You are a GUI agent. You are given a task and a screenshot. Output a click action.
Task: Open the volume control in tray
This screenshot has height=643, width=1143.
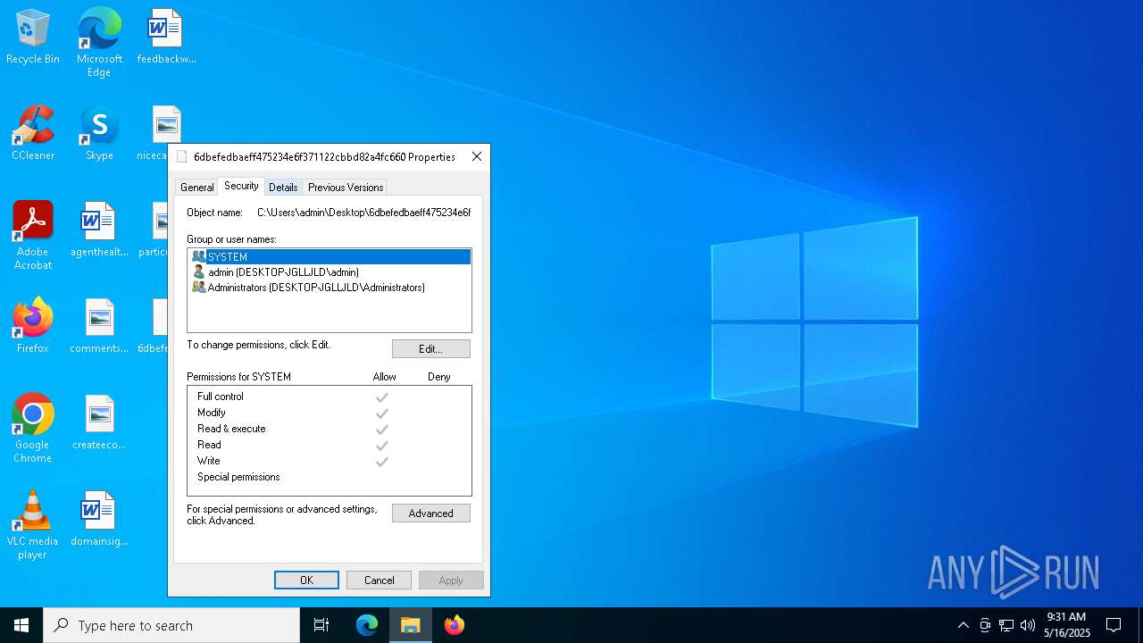(x=1028, y=625)
